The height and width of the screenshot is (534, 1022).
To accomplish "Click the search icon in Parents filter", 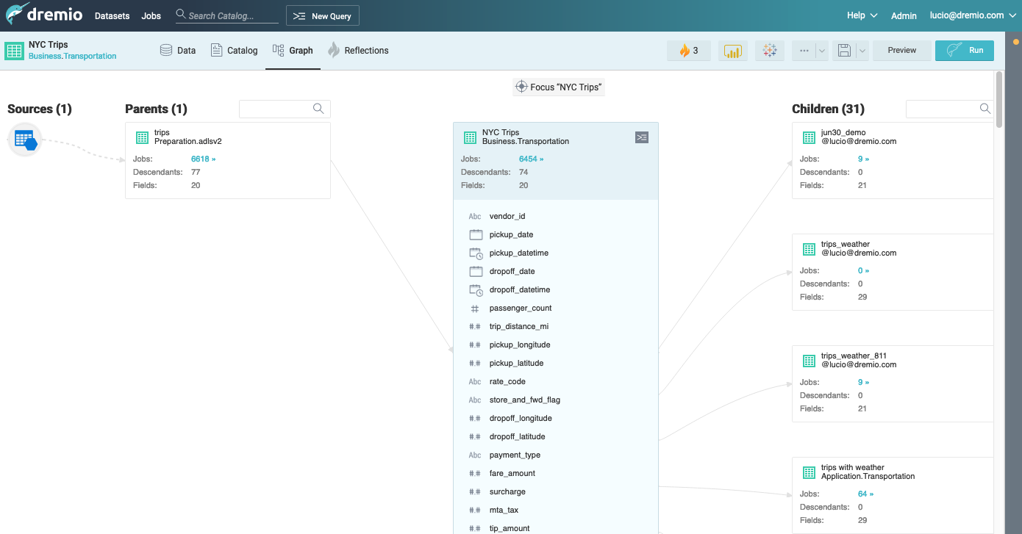I will point(318,109).
